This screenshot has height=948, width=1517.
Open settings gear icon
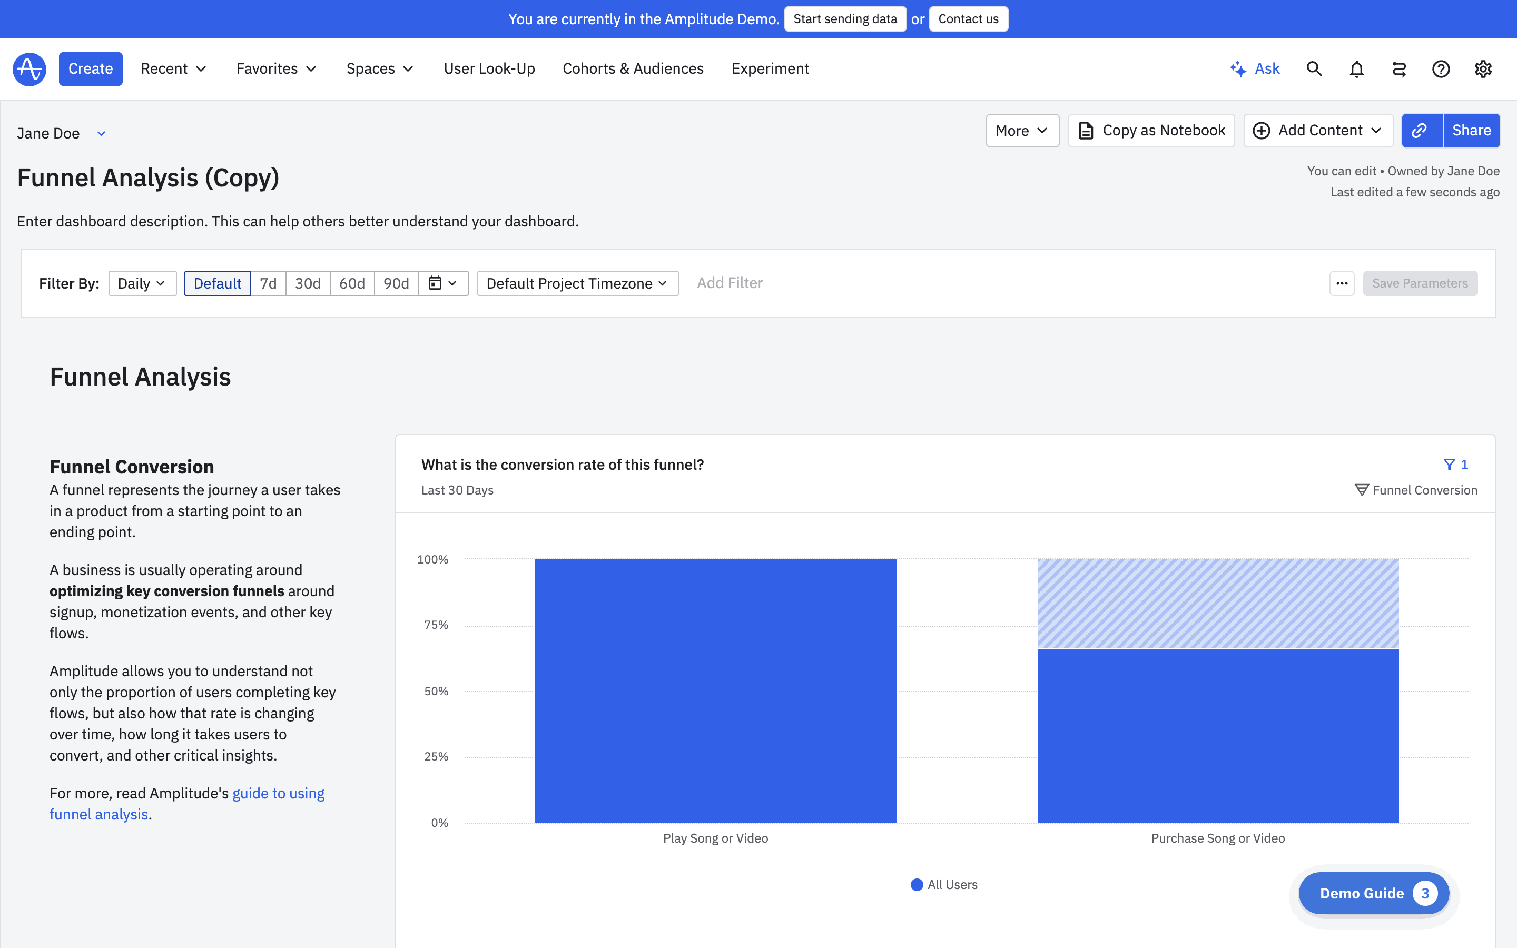click(1483, 69)
